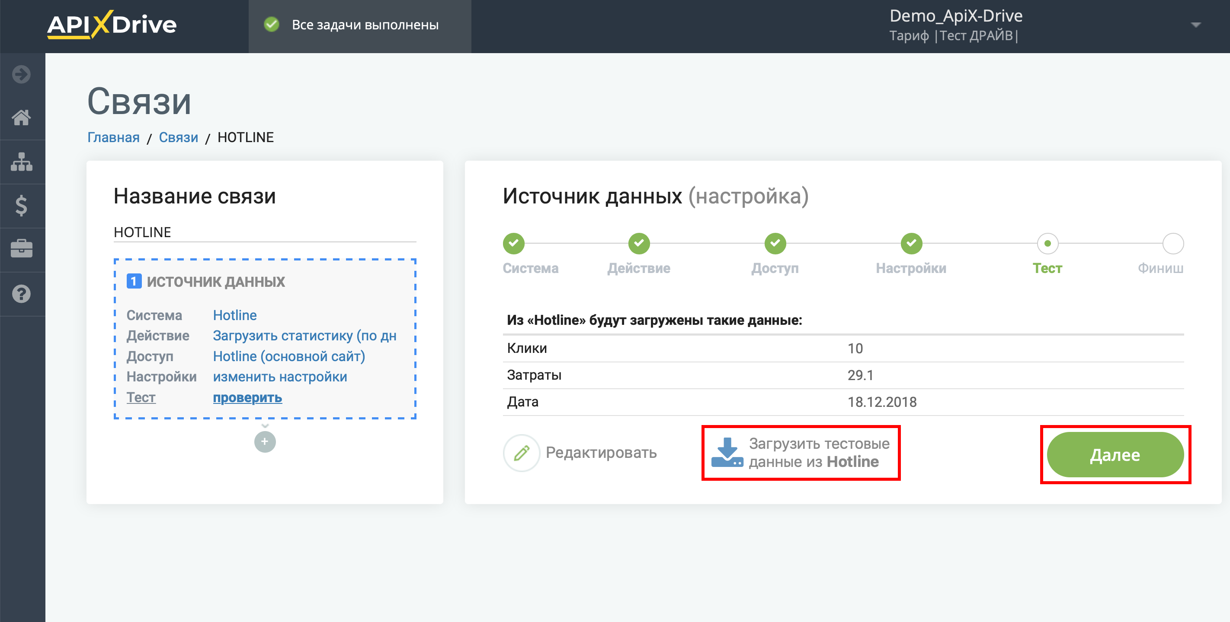This screenshot has height=622, width=1230.
Task: Go to Главная breadcrumb link
Action: coord(113,137)
